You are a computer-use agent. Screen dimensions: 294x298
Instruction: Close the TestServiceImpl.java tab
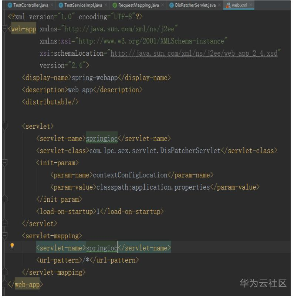(106, 5)
